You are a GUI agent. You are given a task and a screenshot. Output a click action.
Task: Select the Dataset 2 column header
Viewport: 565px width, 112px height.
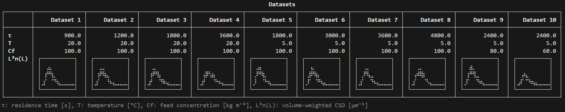[x=119, y=20]
